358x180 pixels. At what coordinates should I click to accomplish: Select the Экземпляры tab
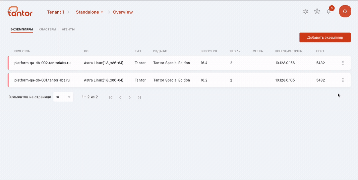tap(22, 30)
